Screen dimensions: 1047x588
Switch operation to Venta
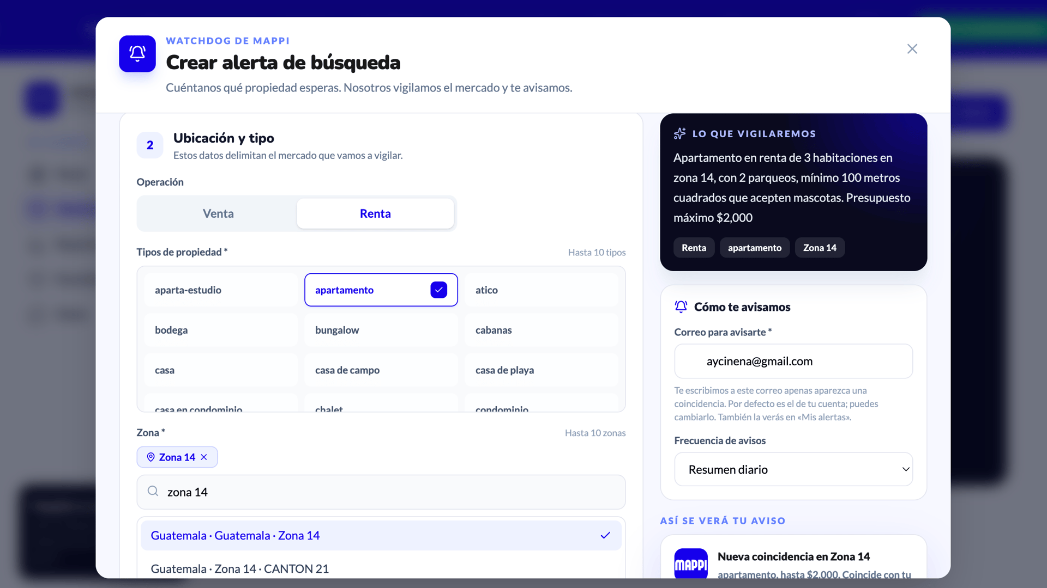coord(218,213)
